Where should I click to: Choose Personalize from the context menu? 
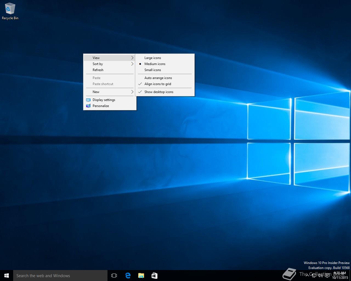101,106
